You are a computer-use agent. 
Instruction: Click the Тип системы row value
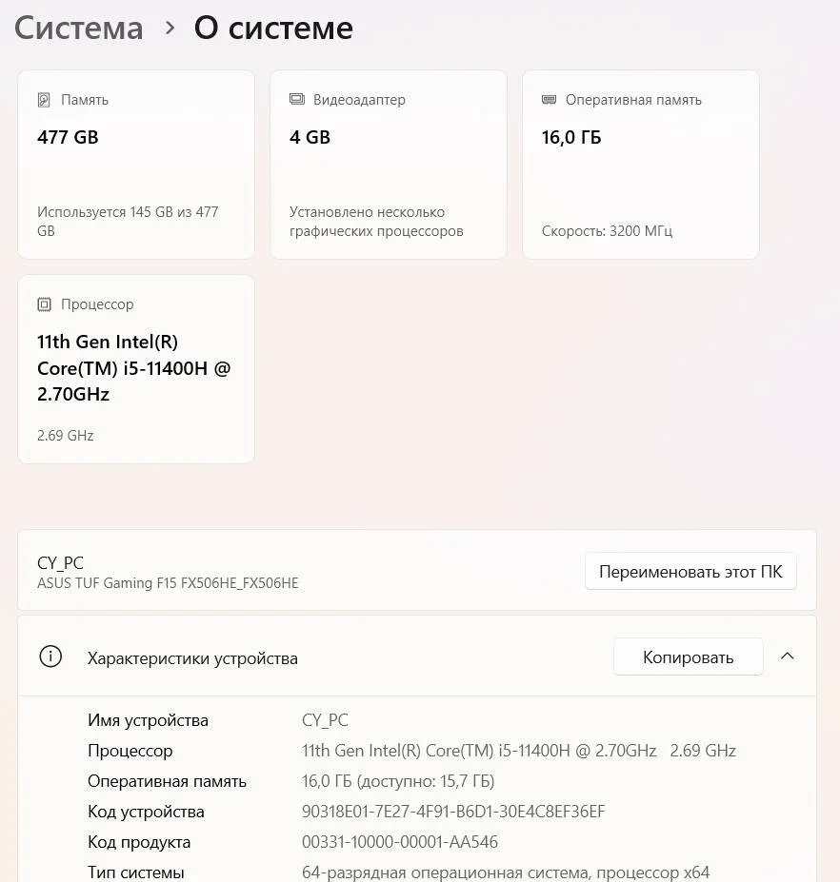point(505,872)
